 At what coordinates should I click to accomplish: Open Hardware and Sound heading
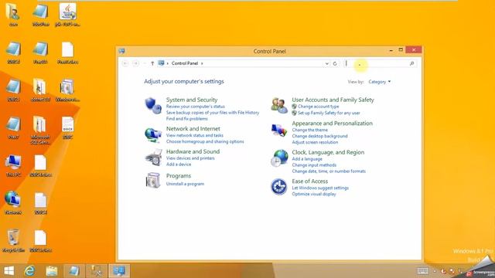(193, 151)
